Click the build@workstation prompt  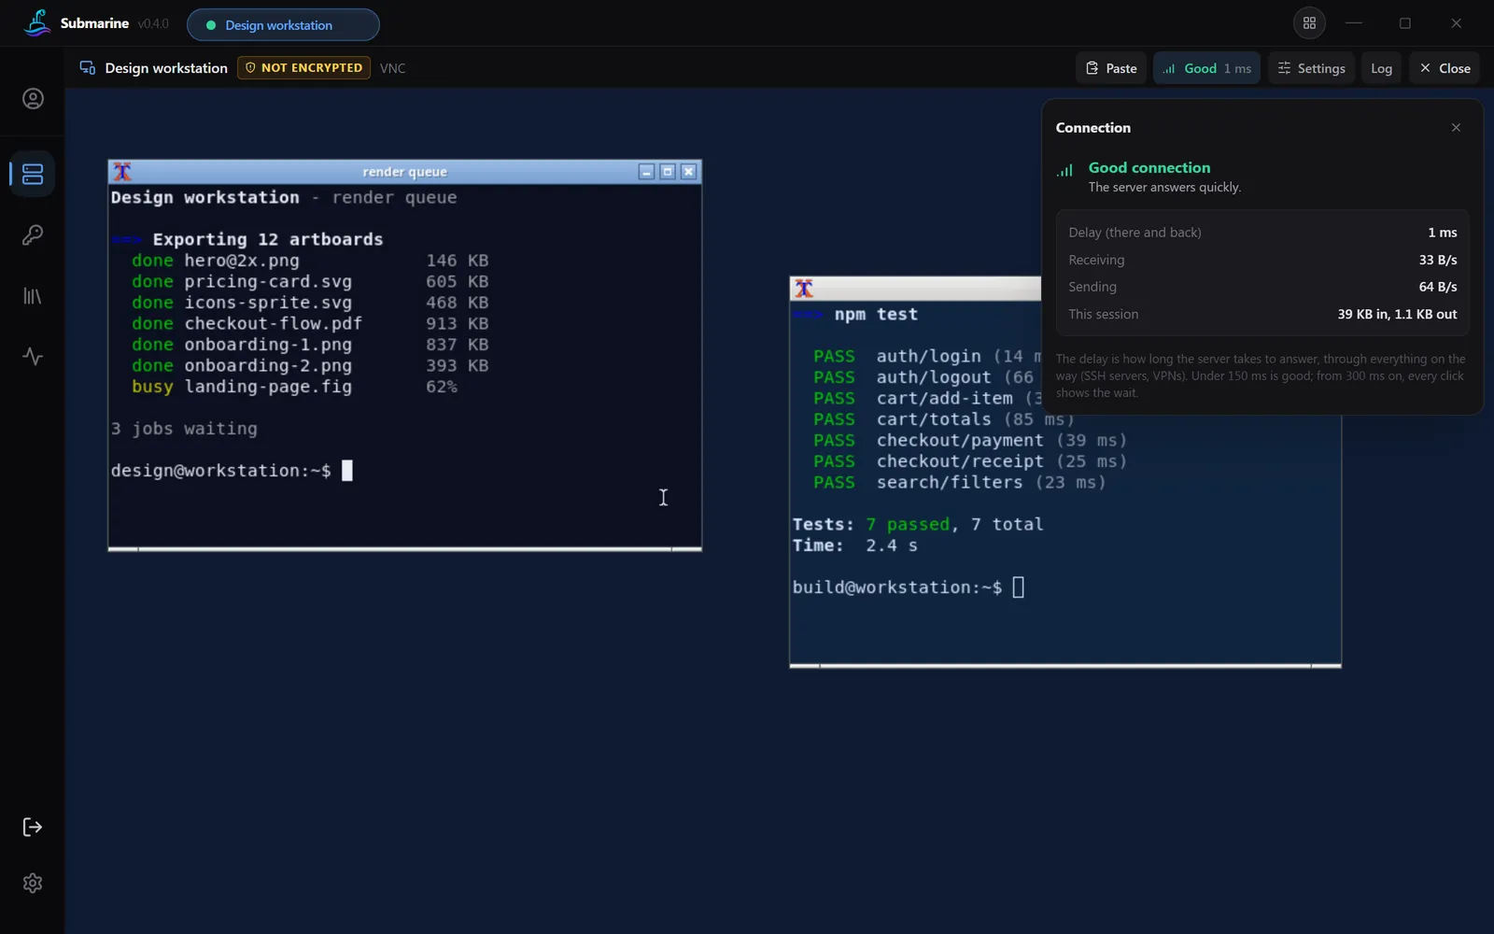897,587
